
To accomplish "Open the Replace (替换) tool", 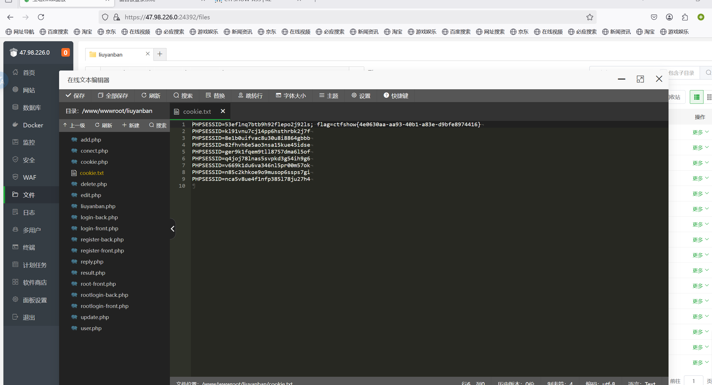I will (215, 96).
